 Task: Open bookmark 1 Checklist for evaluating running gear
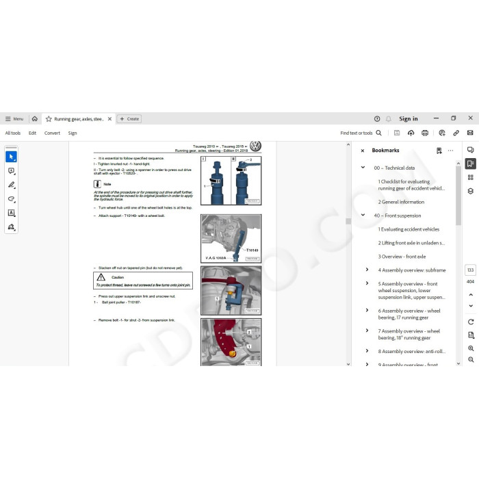click(411, 185)
